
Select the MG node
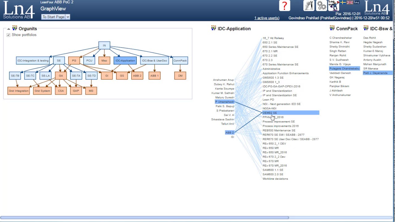pos(91,91)
